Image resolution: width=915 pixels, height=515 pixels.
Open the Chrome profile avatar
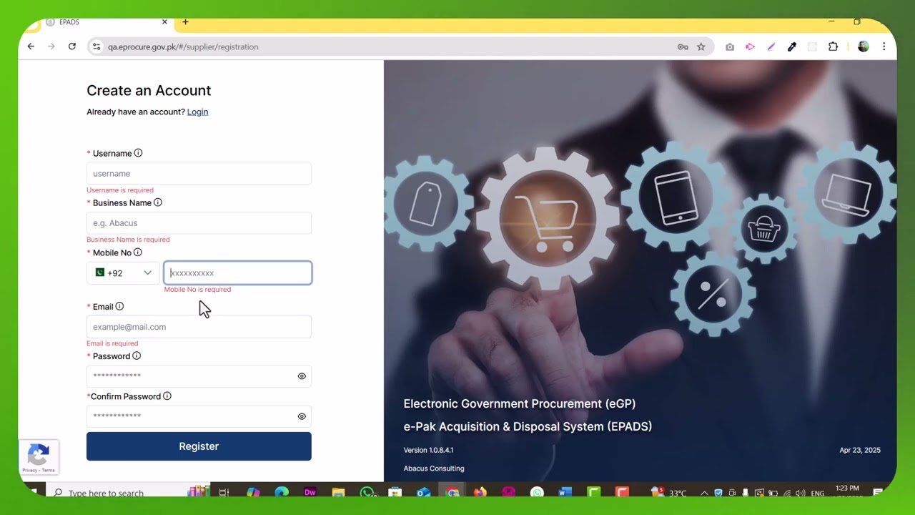point(864,46)
